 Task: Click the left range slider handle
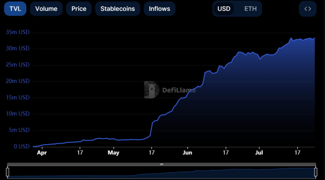point(8,172)
